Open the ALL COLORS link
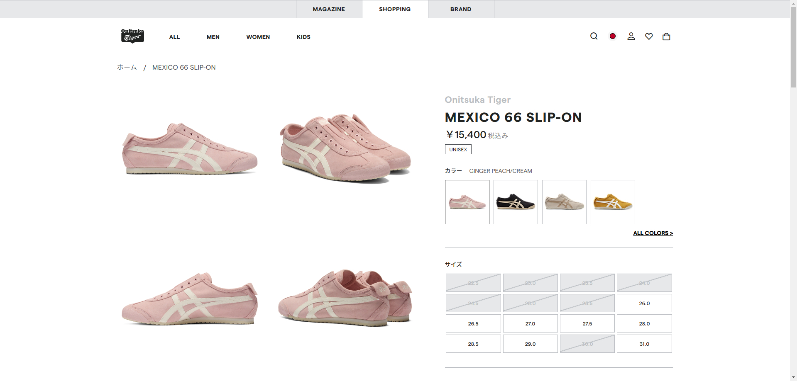This screenshot has height=381, width=797. click(x=653, y=233)
